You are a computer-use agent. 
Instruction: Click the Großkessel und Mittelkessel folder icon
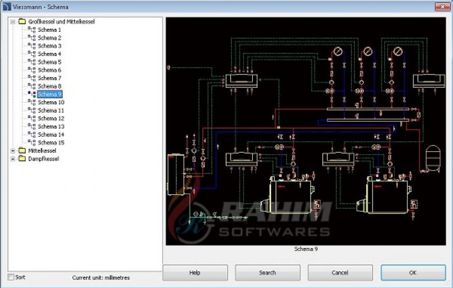pyautogui.click(x=22, y=21)
